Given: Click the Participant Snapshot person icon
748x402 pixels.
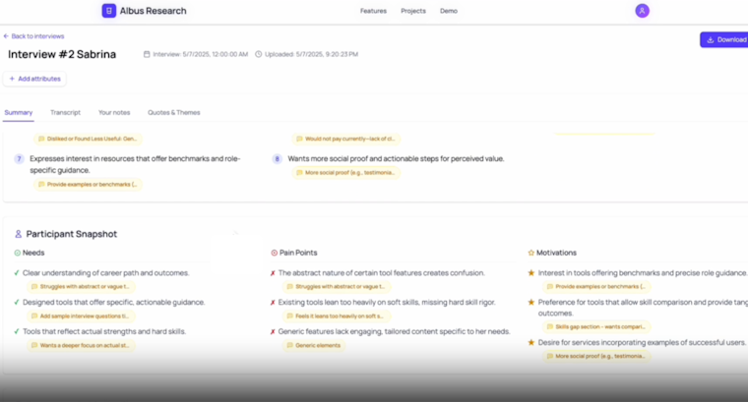Looking at the screenshot, I should 18,234.
